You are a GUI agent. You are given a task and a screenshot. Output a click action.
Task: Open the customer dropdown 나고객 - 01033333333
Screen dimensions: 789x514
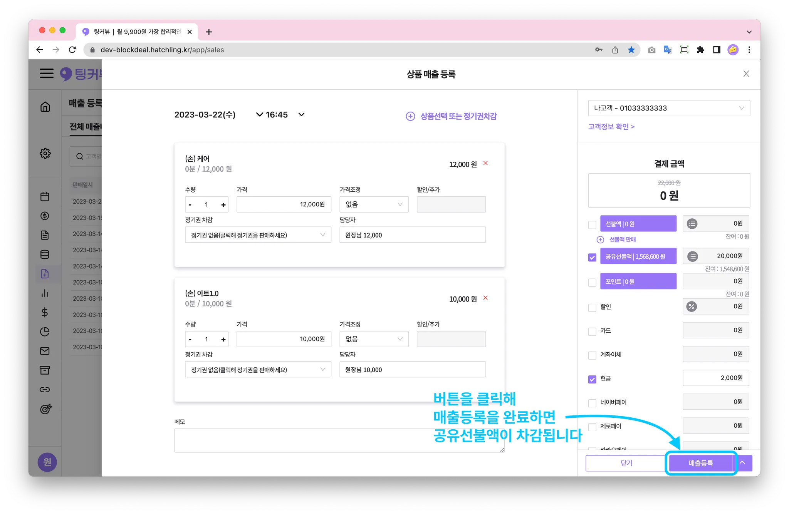pos(669,108)
